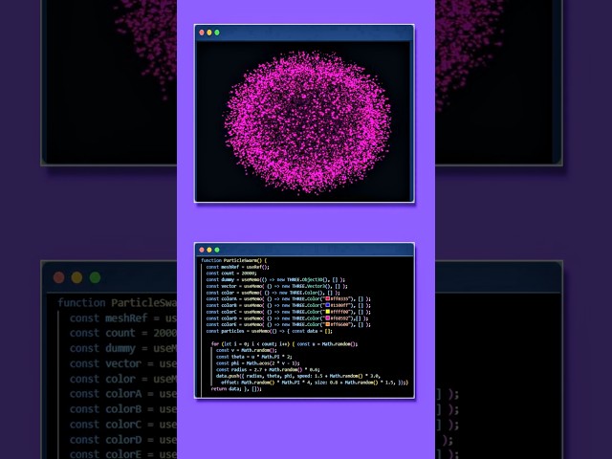The height and width of the screenshot is (459, 612).
Task: Click the yellow dot of the blurred background code window
Action: [76, 277]
